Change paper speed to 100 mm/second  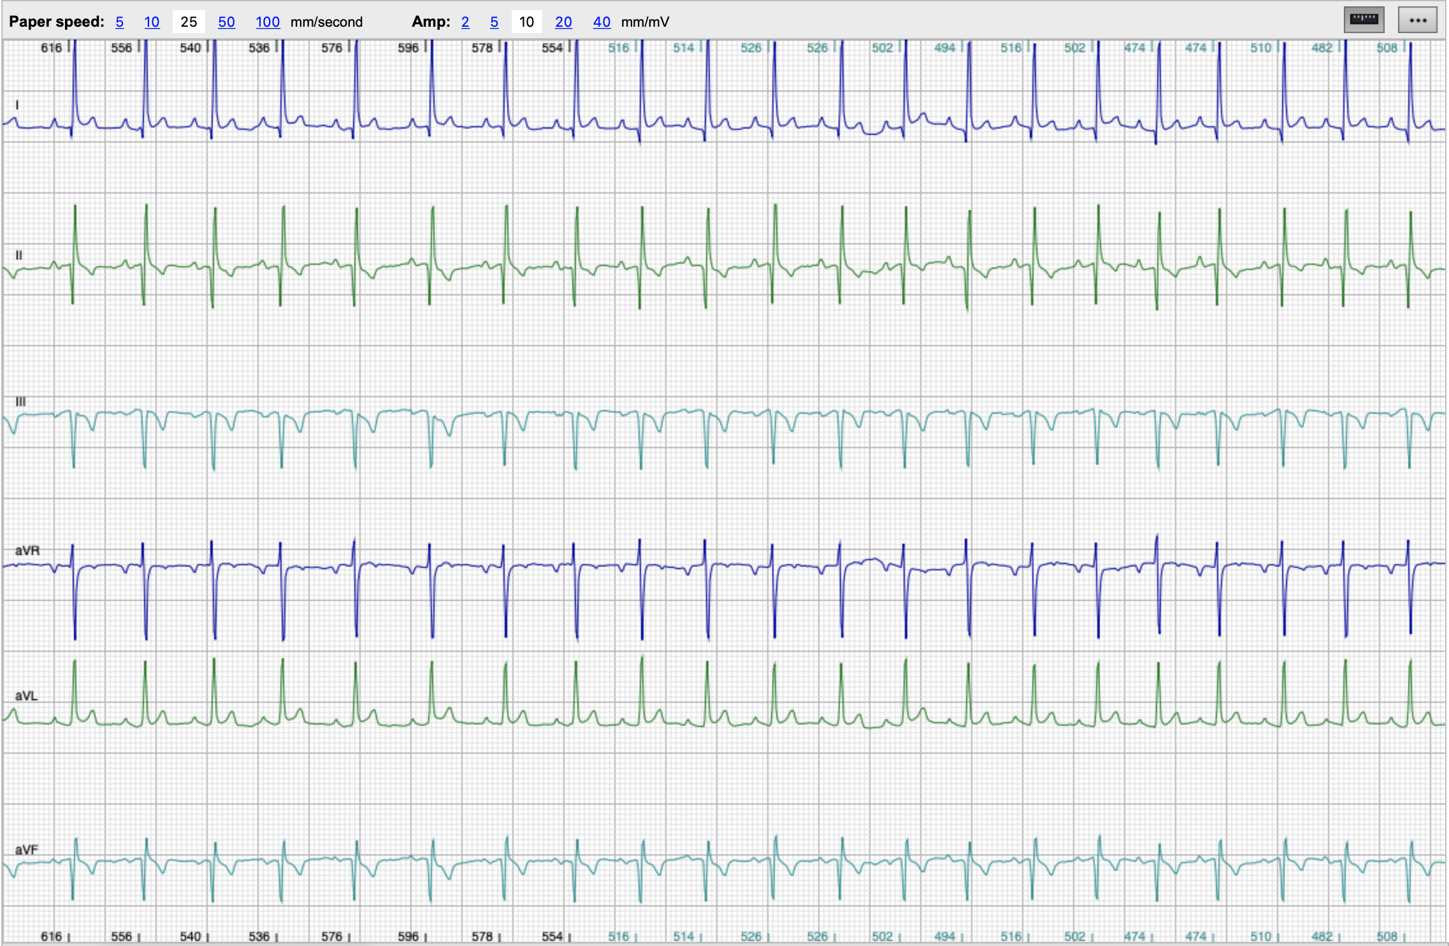pos(268,22)
